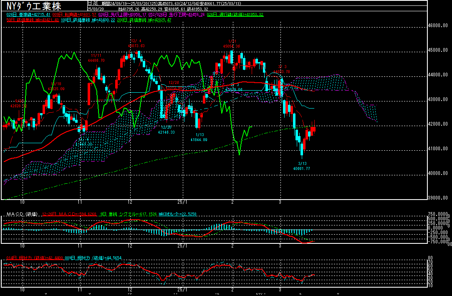The height and width of the screenshot is (296, 452).
Task: Click the 1/13 41844.89 trough label
Action: tap(199, 137)
